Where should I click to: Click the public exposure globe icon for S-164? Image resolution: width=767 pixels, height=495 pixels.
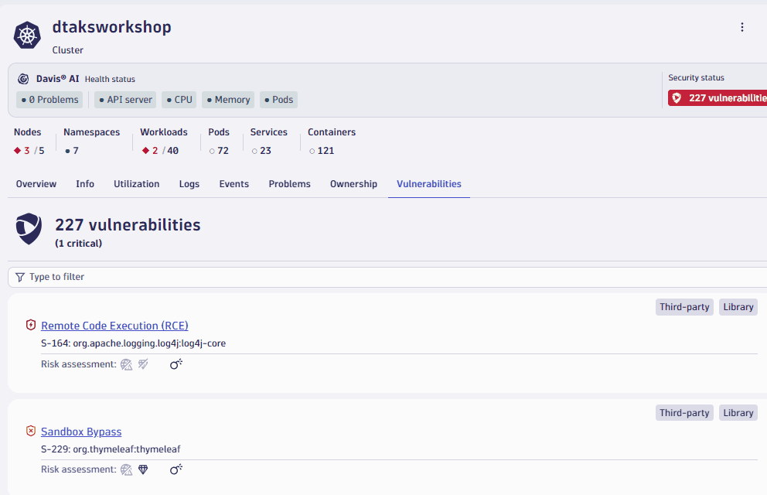[x=127, y=364]
